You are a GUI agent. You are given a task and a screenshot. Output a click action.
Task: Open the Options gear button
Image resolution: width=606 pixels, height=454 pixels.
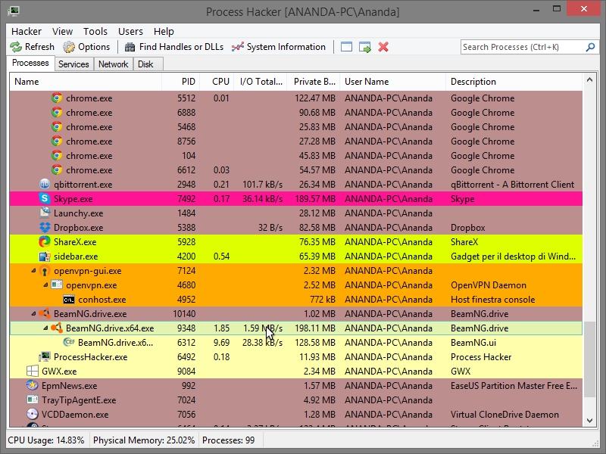point(86,47)
